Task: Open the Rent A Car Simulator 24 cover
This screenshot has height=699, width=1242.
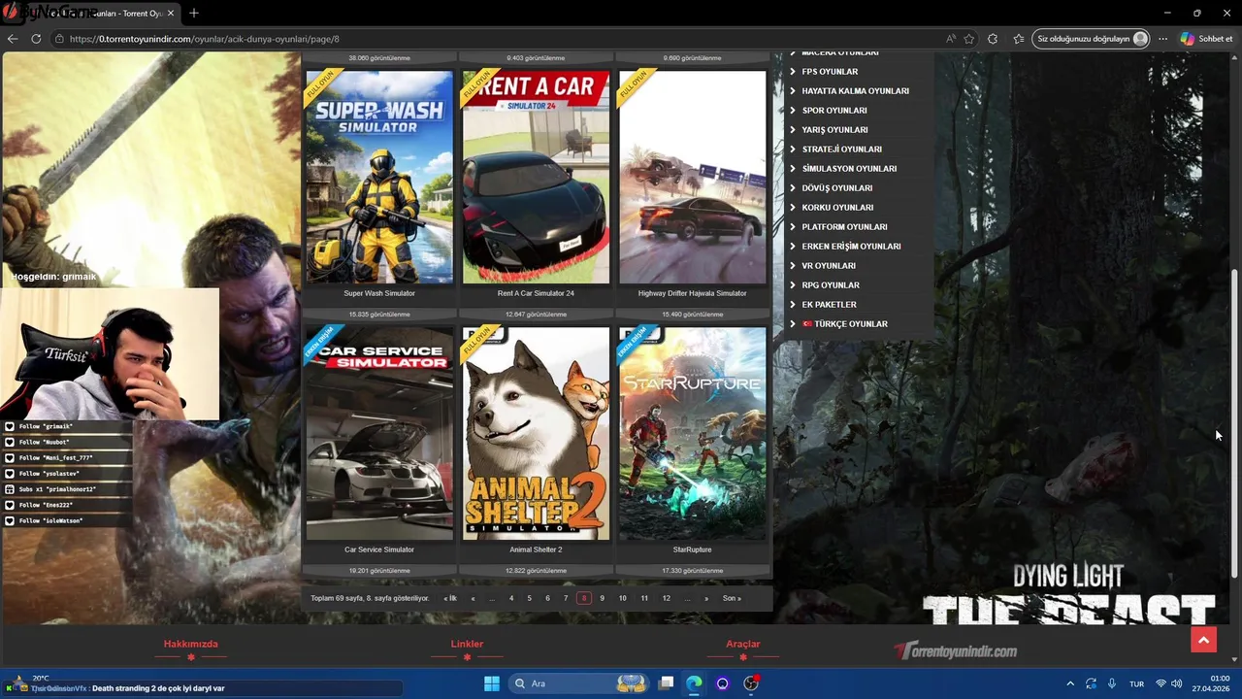Action: [536, 177]
